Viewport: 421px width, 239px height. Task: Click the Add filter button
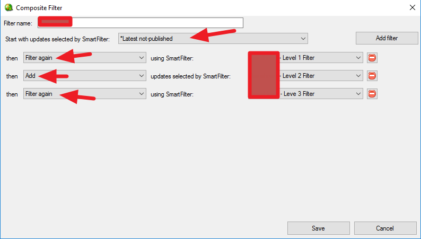[385, 38]
